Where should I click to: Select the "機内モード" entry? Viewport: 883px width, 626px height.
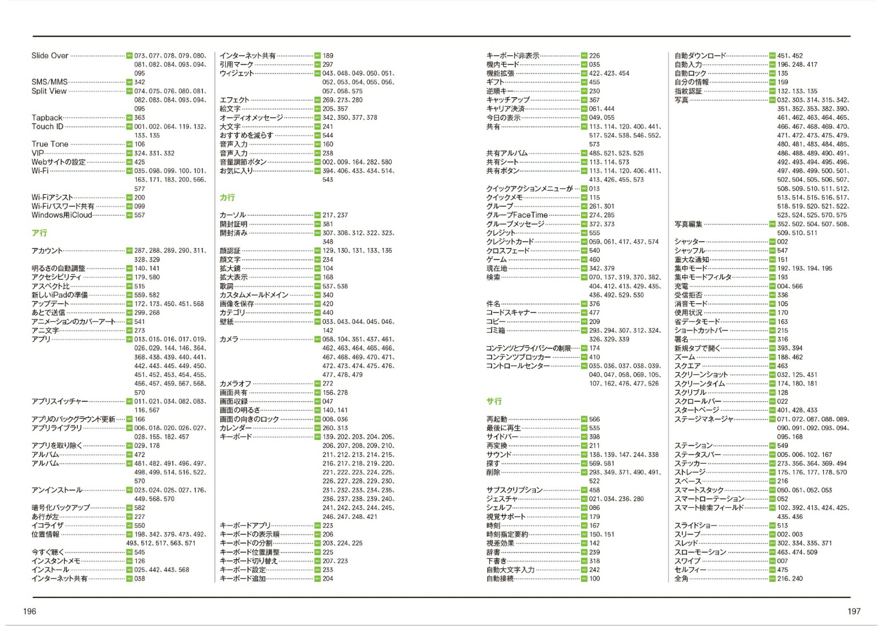[503, 65]
